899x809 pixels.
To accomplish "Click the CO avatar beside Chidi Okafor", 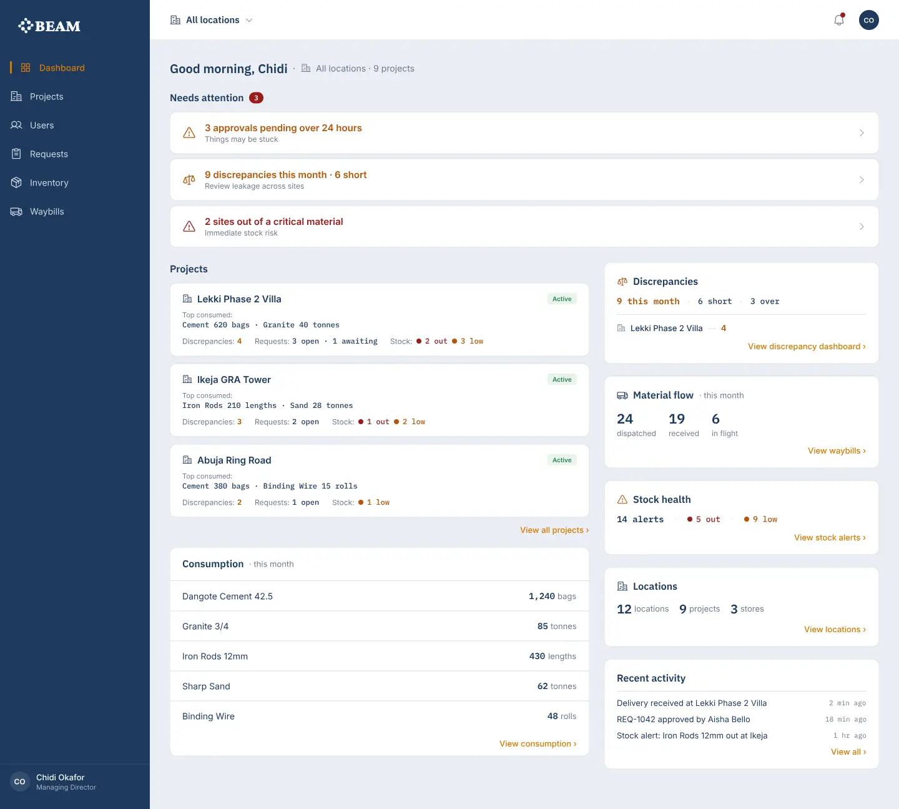I will pyautogui.click(x=20, y=782).
